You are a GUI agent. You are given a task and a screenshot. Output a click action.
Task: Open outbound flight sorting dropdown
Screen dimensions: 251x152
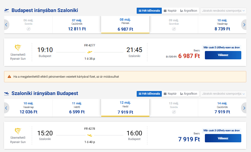click(223, 11)
